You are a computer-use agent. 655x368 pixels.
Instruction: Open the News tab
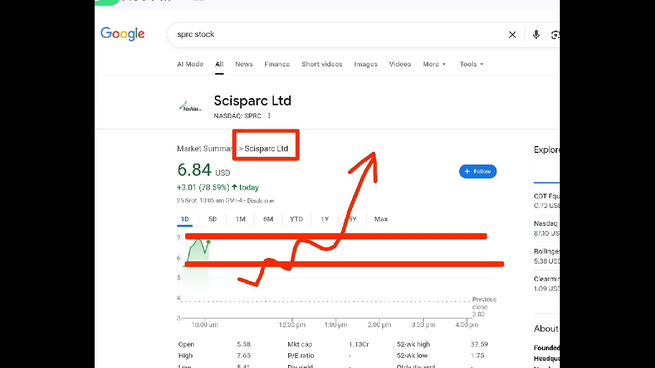[244, 64]
